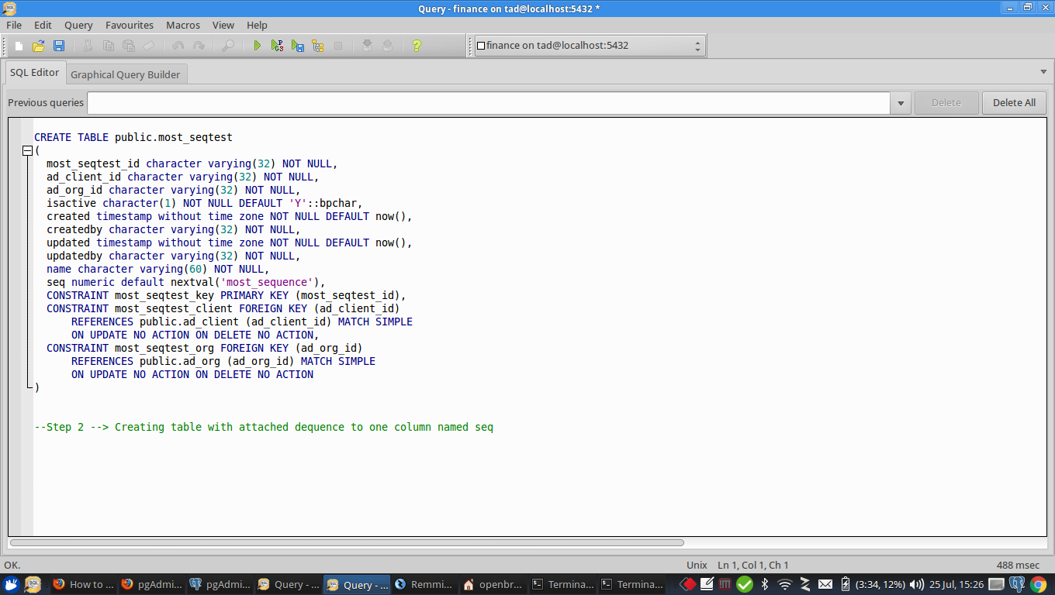Expand the Previous queries dropdown arrow

901,103
